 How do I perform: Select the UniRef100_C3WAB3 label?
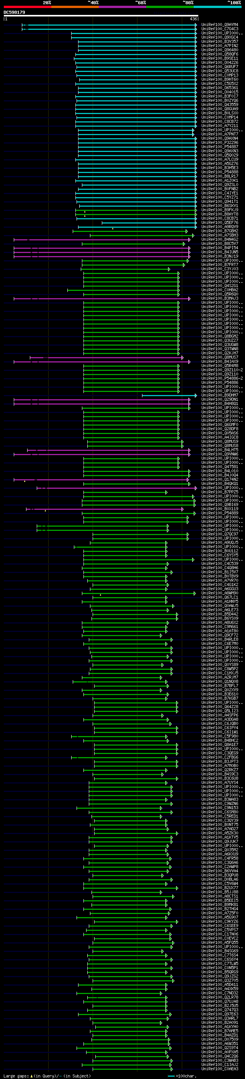[x=220, y=1060]
